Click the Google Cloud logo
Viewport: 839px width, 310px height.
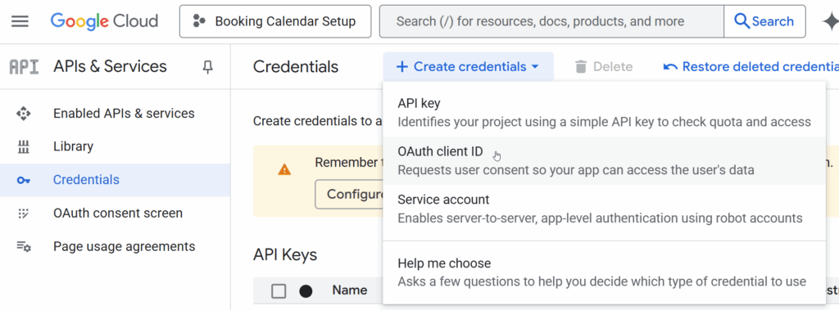pos(104,21)
